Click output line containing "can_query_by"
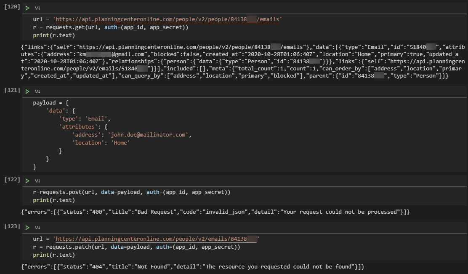Viewport: 468px width, 274px height. click(x=234, y=75)
